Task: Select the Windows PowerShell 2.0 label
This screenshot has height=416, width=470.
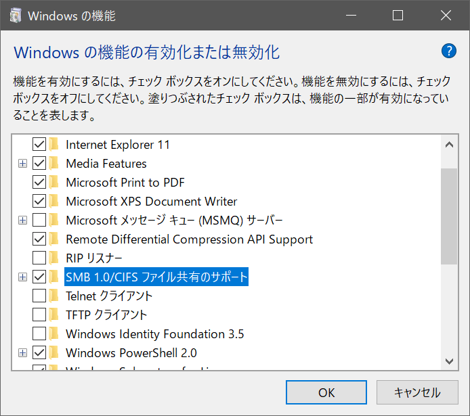Action: [x=131, y=353]
